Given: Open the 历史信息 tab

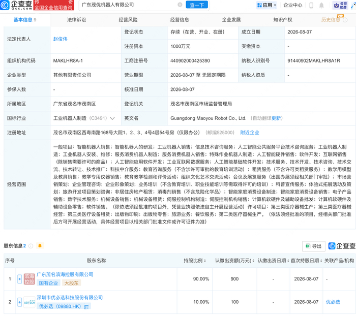Looking at the screenshot, I should (331, 20).
